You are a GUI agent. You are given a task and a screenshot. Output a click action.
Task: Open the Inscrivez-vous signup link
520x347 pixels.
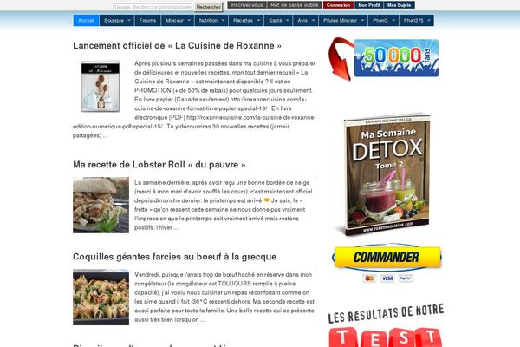(247, 5)
